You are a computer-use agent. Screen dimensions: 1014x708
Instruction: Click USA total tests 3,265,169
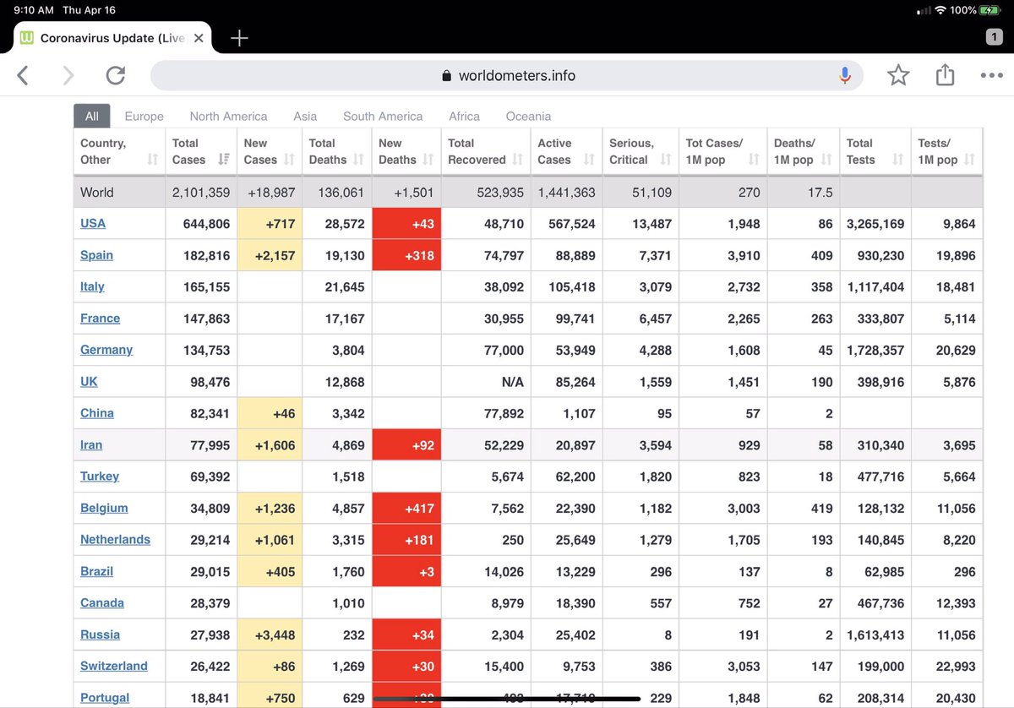875,224
